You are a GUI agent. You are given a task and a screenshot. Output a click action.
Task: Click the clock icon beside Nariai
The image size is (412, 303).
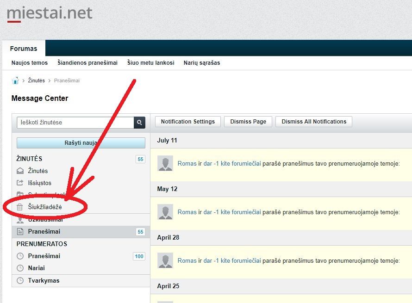coord(20,268)
